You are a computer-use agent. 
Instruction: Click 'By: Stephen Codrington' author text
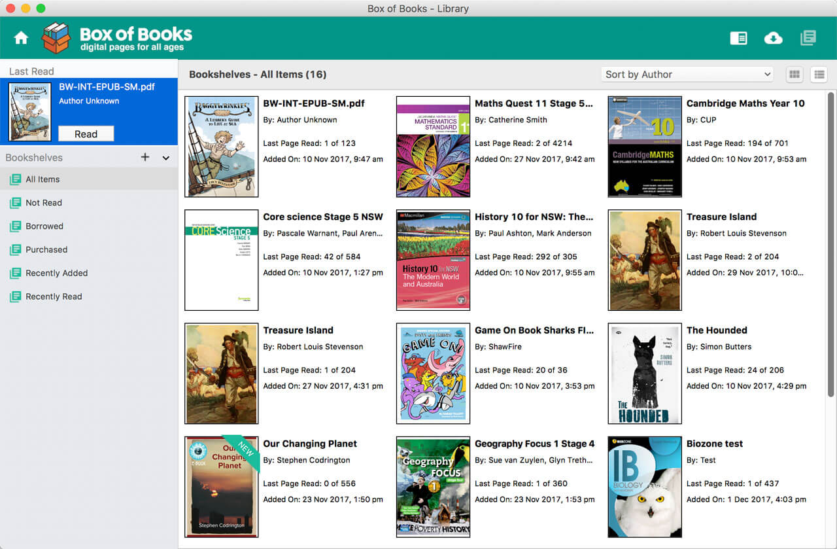point(307,460)
